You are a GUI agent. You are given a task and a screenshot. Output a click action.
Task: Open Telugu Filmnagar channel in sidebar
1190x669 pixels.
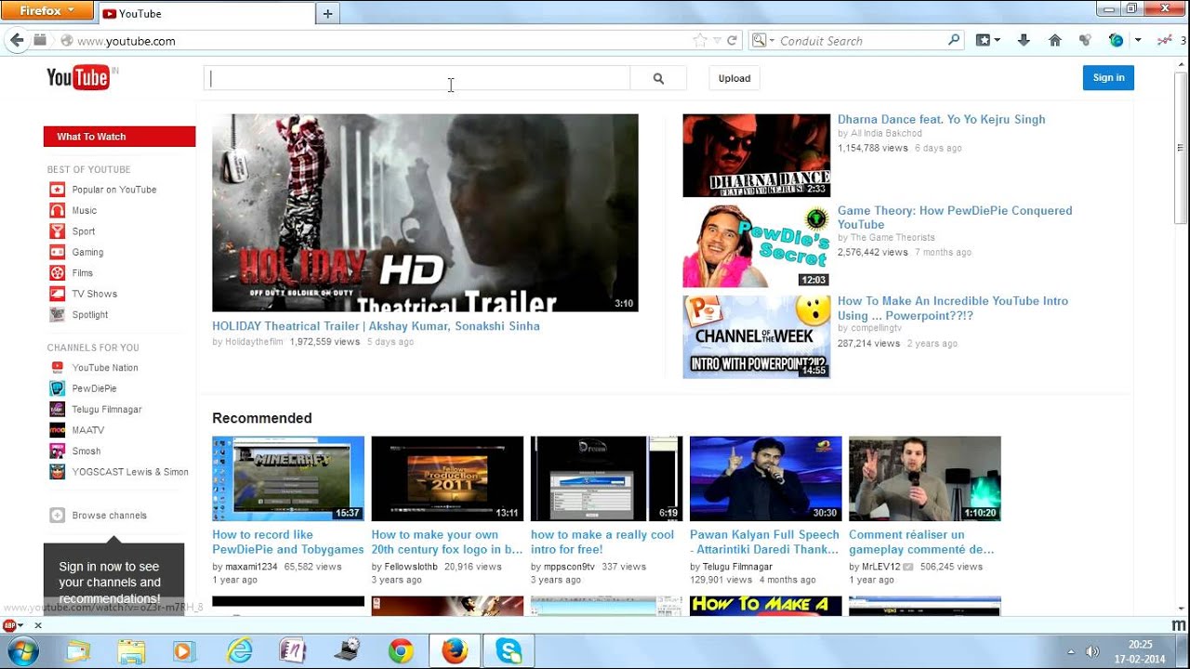tap(107, 409)
